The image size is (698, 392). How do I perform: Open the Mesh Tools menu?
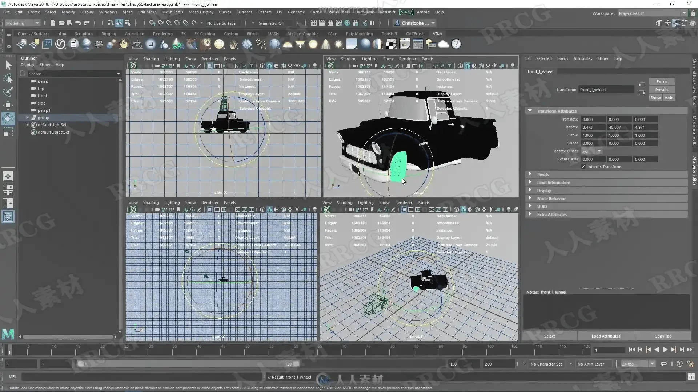pyautogui.click(x=172, y=12)
